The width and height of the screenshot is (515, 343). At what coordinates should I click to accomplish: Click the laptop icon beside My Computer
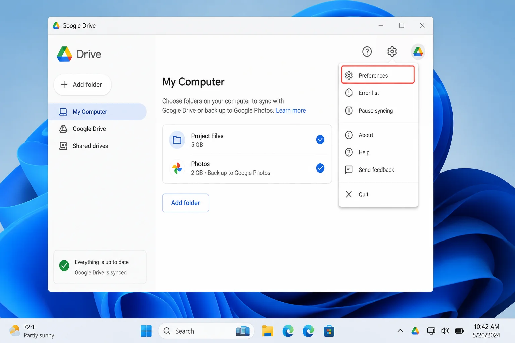63,112
